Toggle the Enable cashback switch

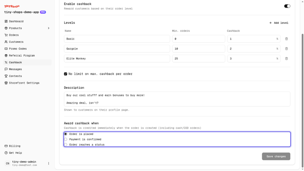(x=287, y=6)
